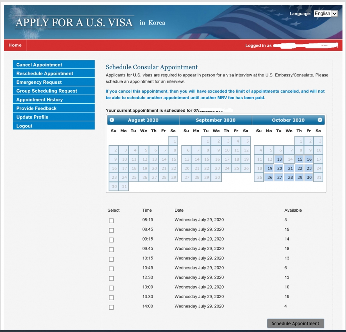Choose October 30 on the calendar

click(x=309, y=178)
